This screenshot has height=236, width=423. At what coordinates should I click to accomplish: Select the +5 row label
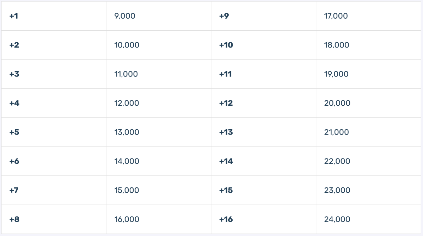click(54, 132)
